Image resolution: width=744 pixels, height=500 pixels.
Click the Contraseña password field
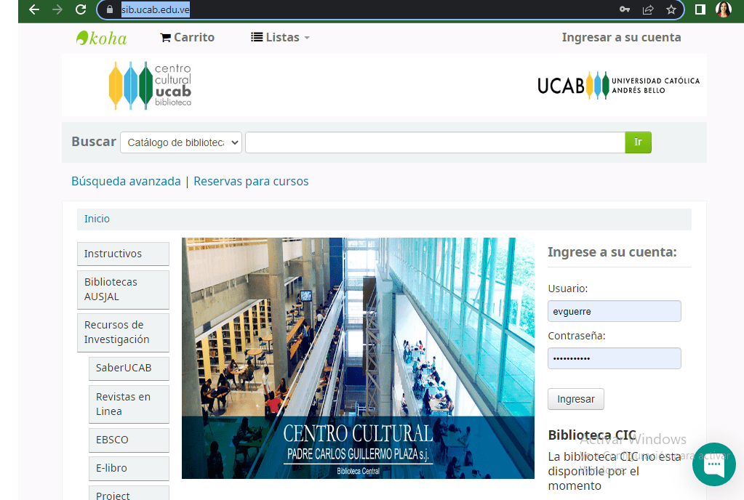[615, 358]
